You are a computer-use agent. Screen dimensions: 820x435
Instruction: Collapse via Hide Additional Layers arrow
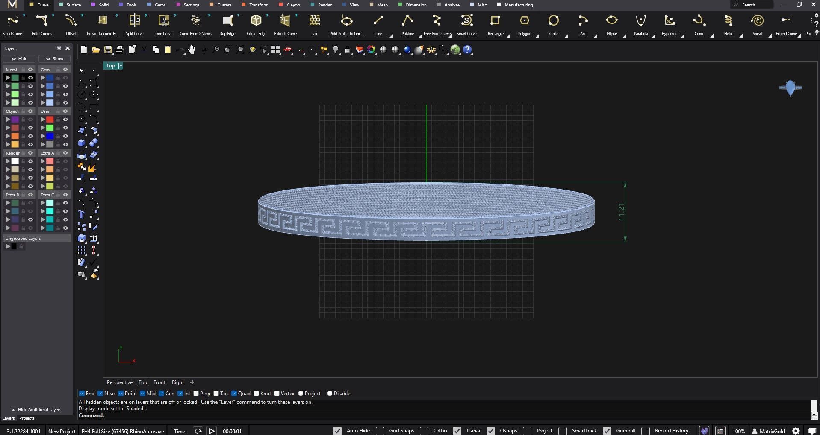[13, 409]
